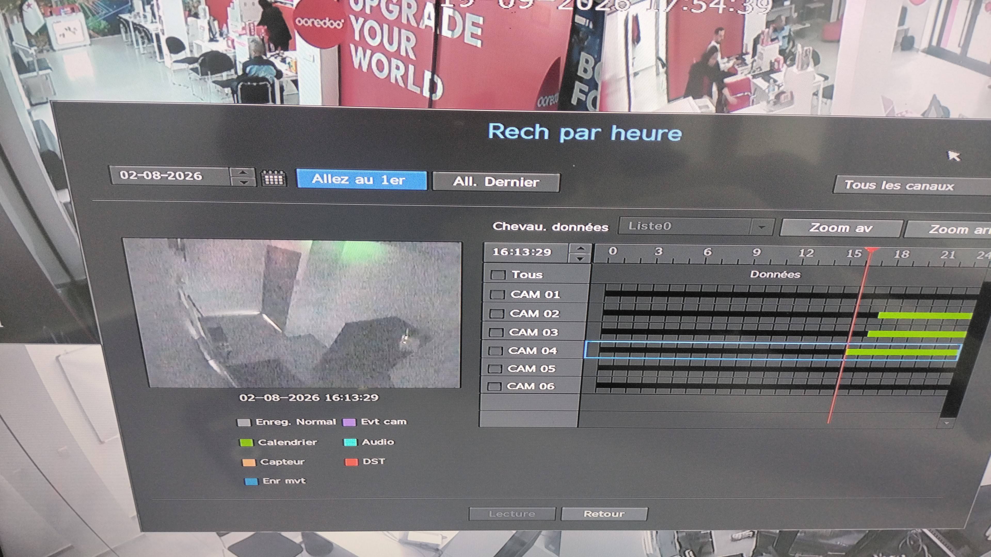Viewport: 991px width, 557px height.
Task: Click the Enr mvt blue legend swatch
Action: pos(251,481)
